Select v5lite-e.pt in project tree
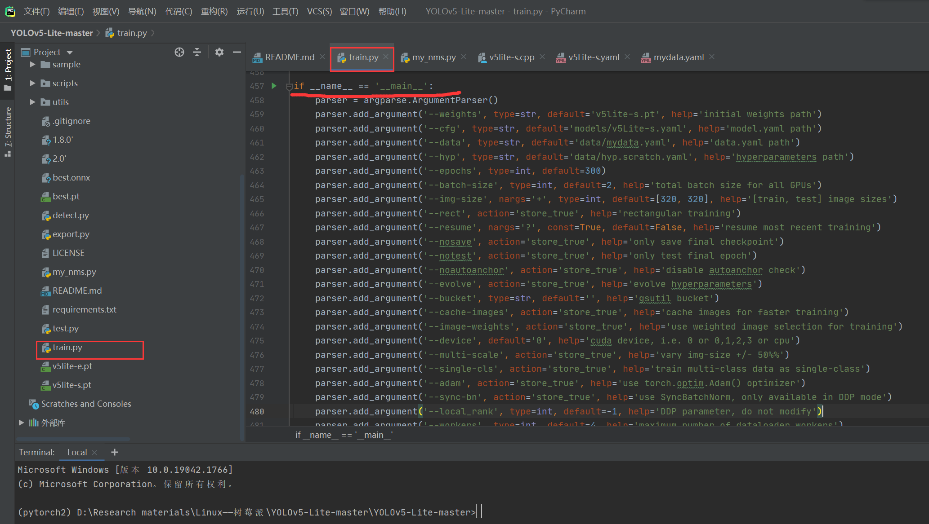This screenshot has height=524, width=929. 67,366
